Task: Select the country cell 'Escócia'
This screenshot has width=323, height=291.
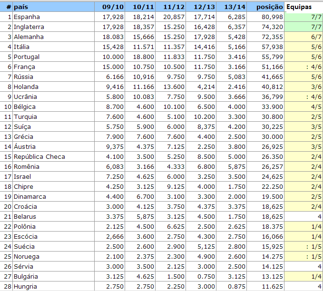Action: click(53, 237)
